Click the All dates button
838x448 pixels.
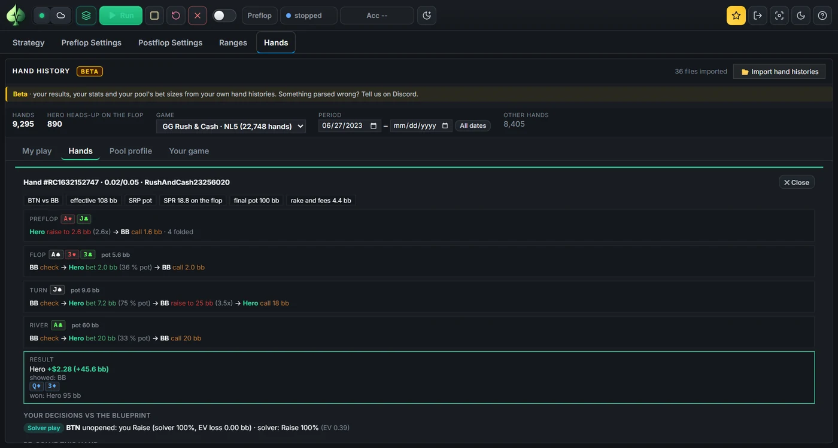pyautogui.click(x=473, y=125)
